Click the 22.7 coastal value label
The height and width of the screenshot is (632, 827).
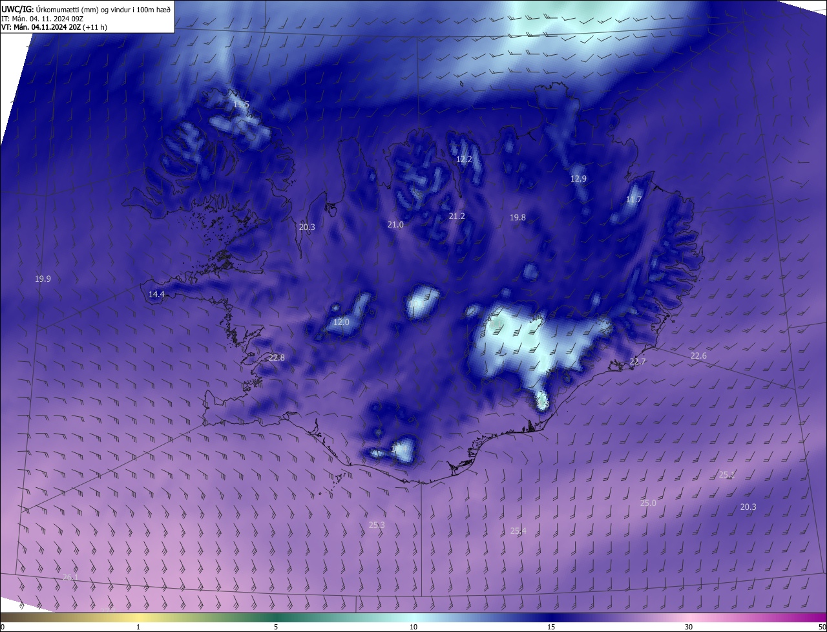638,361
